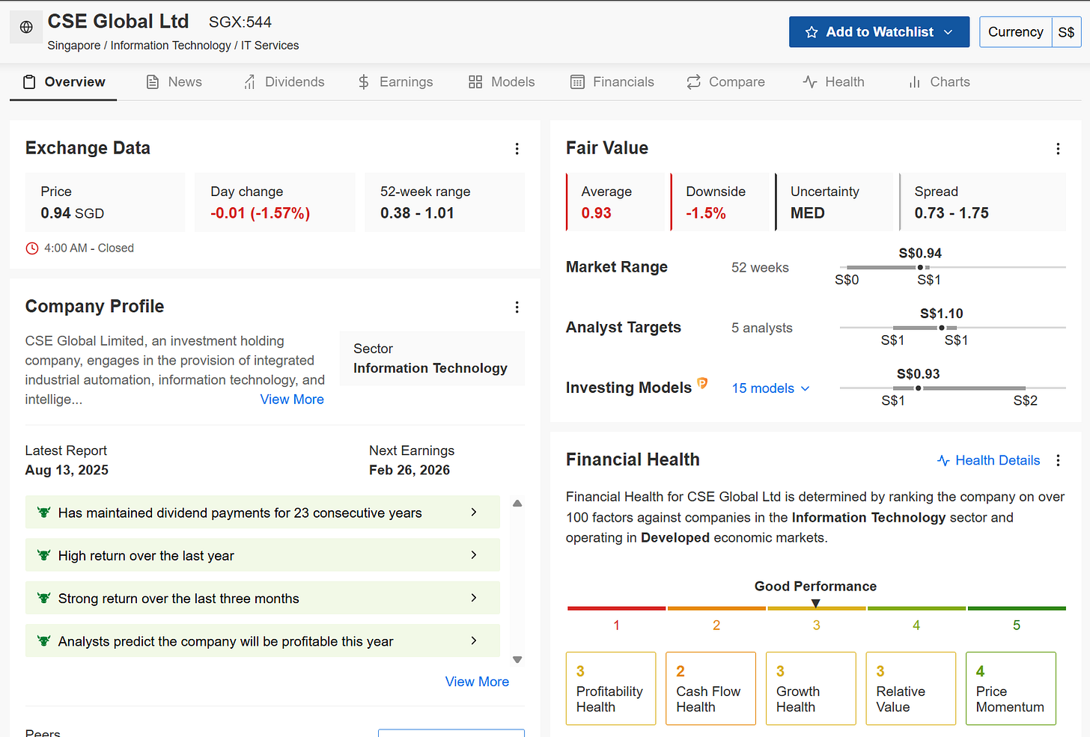Viewport: 1090px width, 737px height.
Task: Click the Earnings dollar icon
Action: pyautogui.click(x=364, y=82)
